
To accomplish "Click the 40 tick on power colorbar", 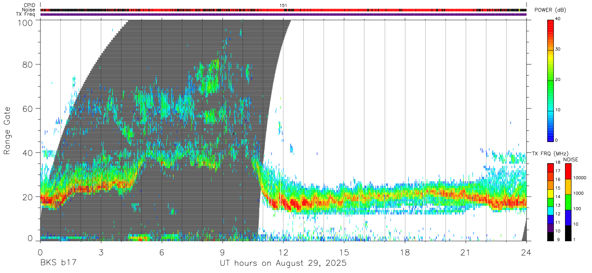I will point(558,19).
